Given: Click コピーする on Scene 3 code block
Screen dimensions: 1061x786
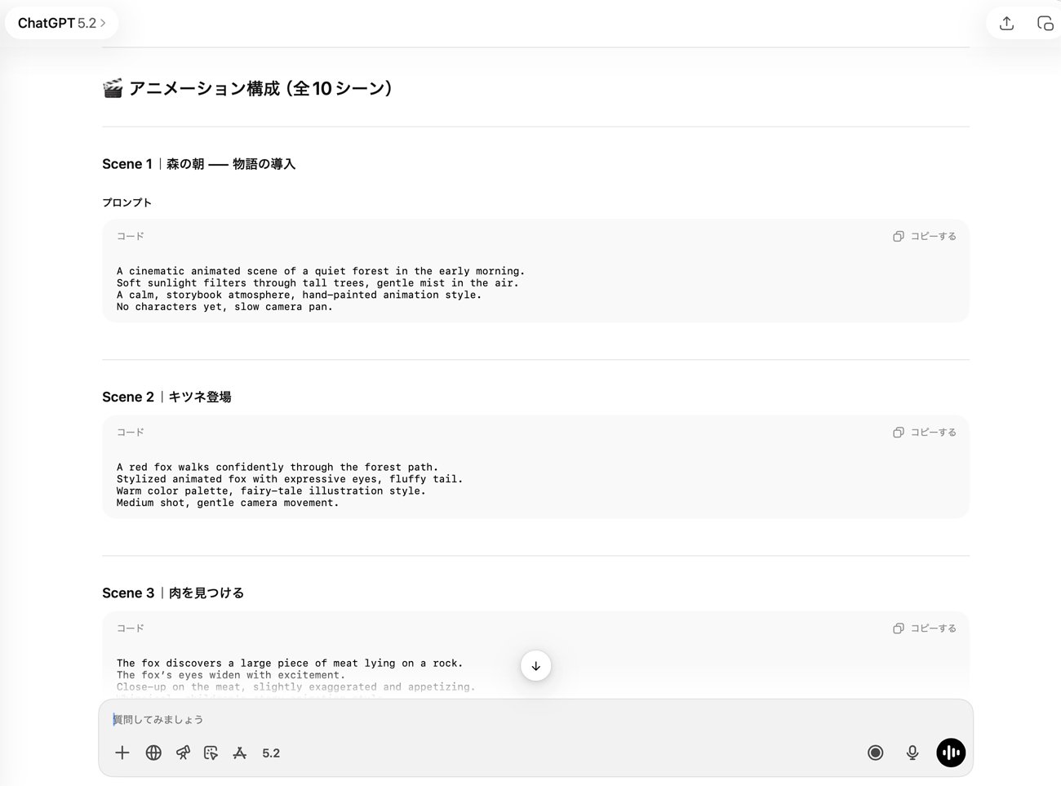Looking at the screenshot, I should [925, 628].
